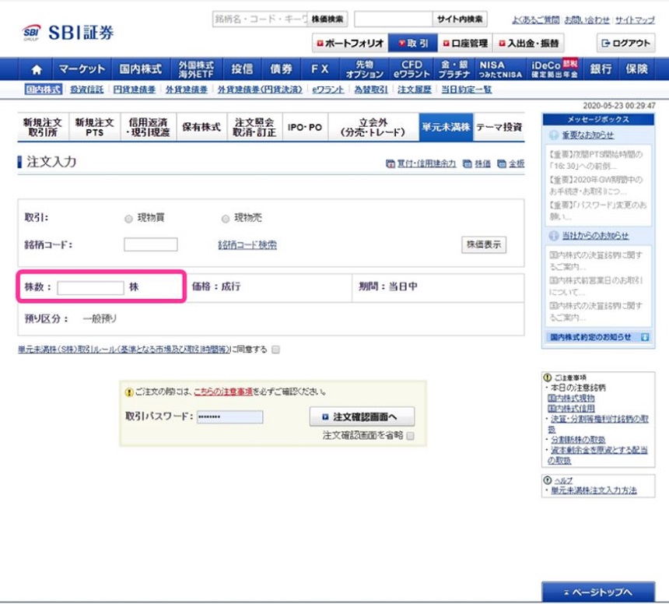Open the 銀行 menu
The width and height of the screenshot is (669, 604).
(x=601, y=69)
